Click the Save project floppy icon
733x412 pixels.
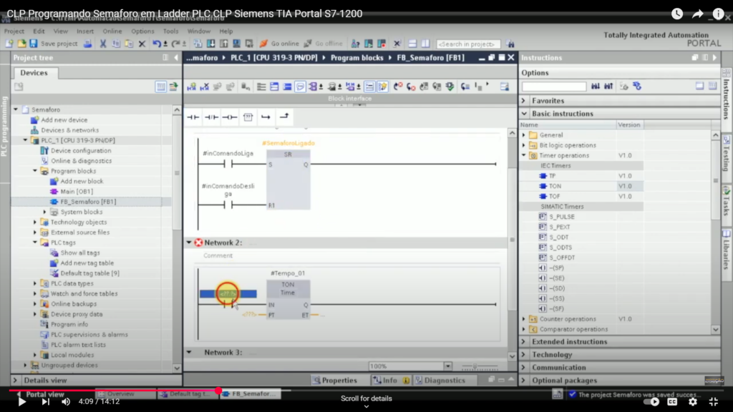[x=33, y=44]
